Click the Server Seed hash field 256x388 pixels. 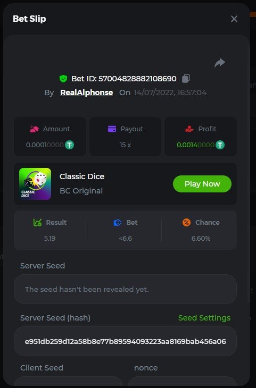click(126, 341)
